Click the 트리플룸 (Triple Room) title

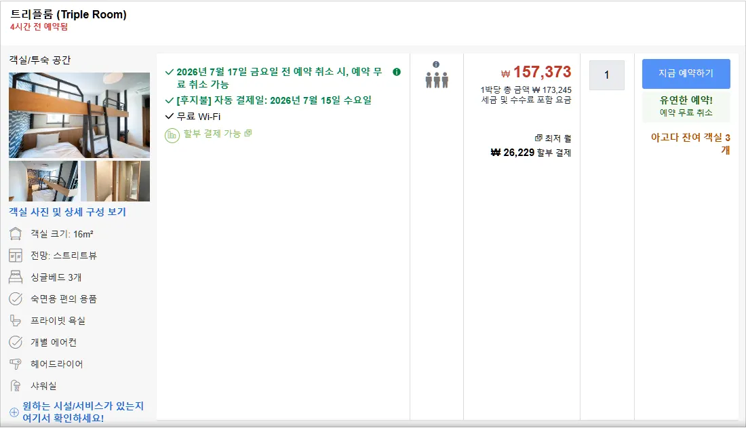coord(68,15)
